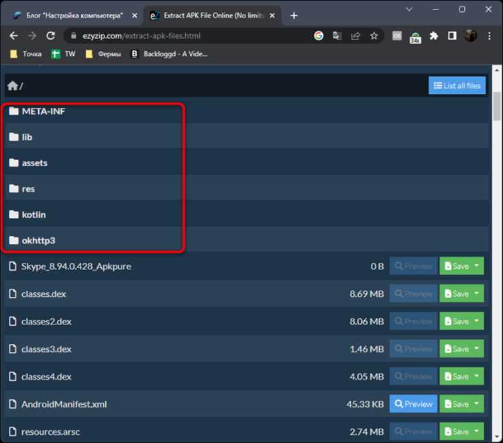Click AndroidManifest.xml file name
This screenshot has height=443, width=503.
pyautogui.click(x=64, y=404)
